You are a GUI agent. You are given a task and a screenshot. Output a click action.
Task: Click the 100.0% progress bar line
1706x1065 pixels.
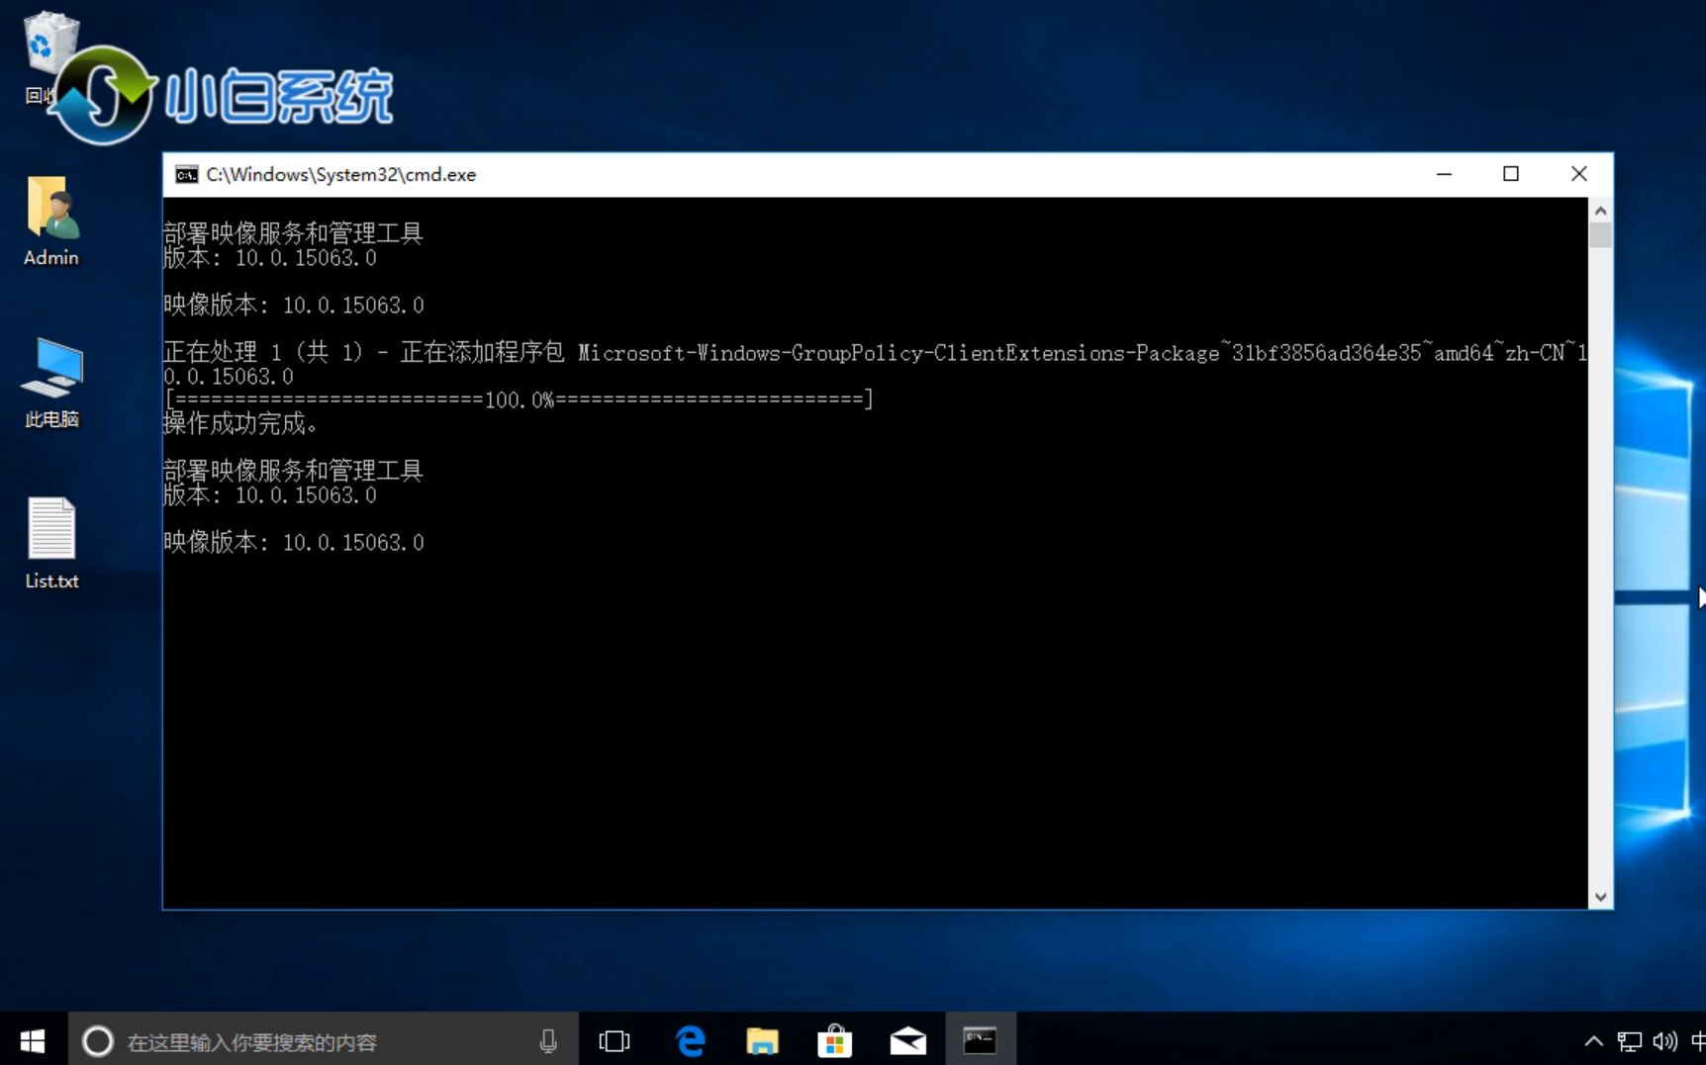coord(519,399)
